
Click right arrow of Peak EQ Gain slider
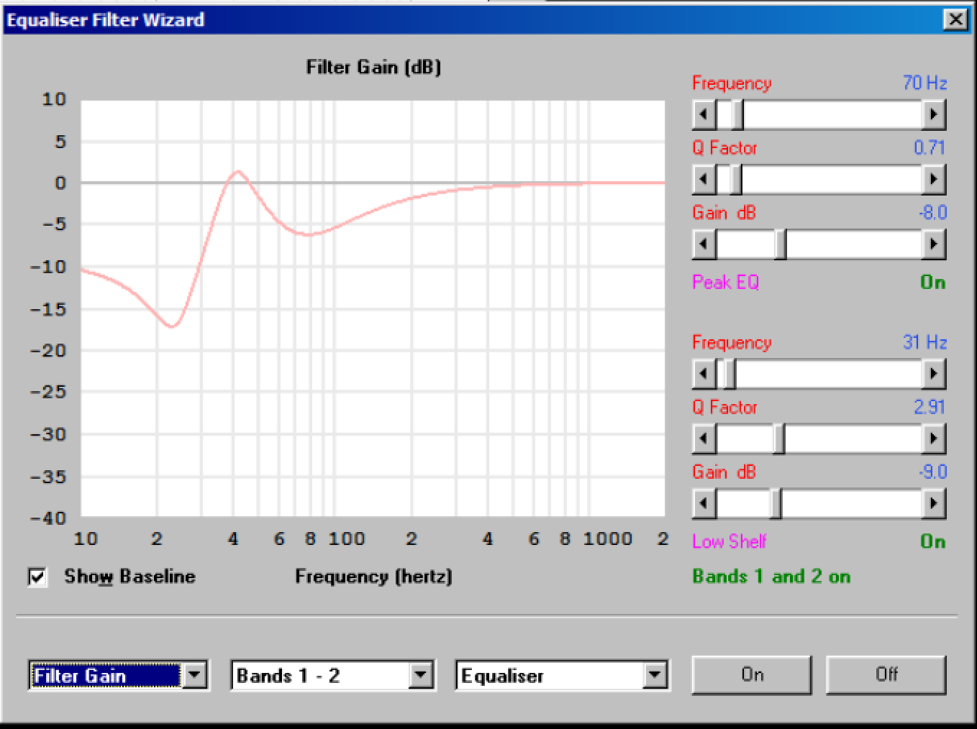tap(933, 244)
